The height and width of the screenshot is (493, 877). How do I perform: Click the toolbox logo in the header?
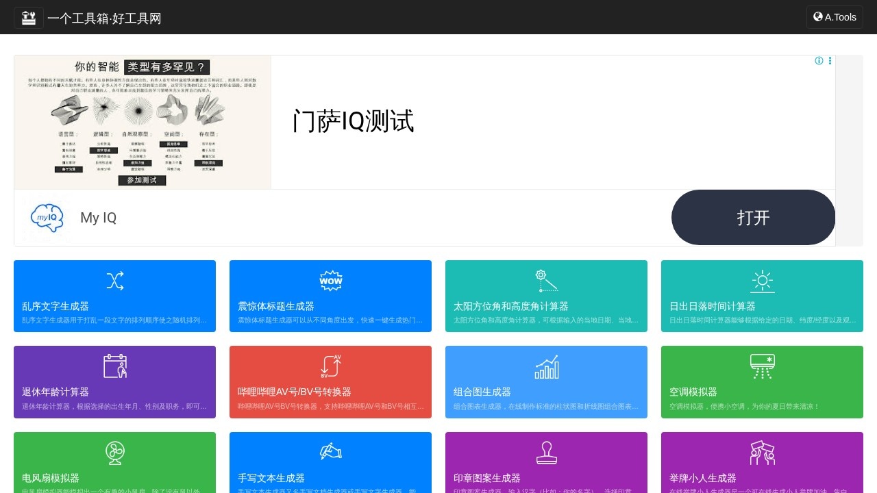28,17
